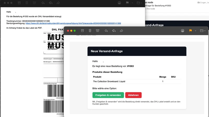Toggle the orange flag on front email

click(190, 31)
